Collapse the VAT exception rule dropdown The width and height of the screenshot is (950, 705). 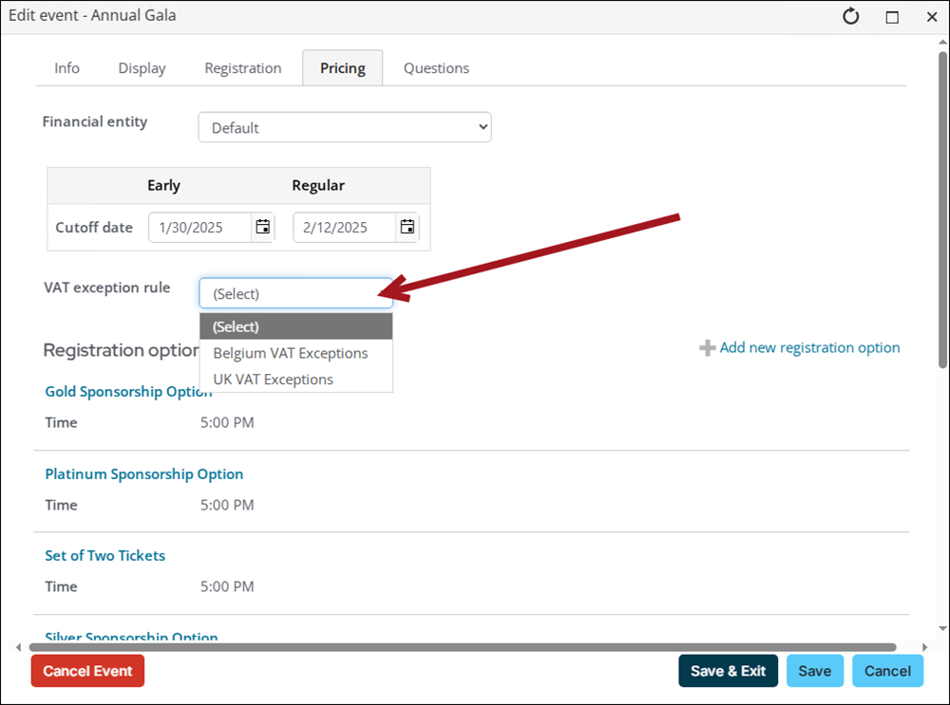pyautogui.click(x=295, y=293)
